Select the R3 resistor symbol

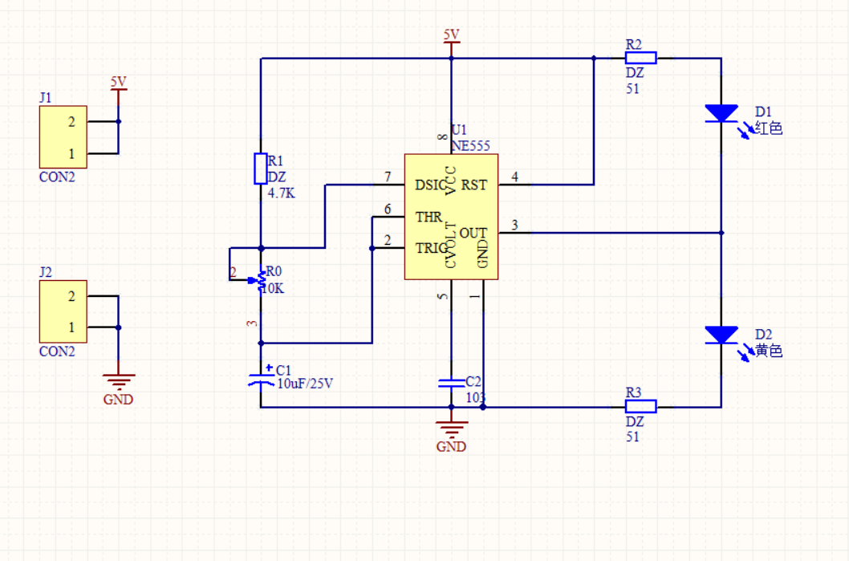click(x=641, y=406)
